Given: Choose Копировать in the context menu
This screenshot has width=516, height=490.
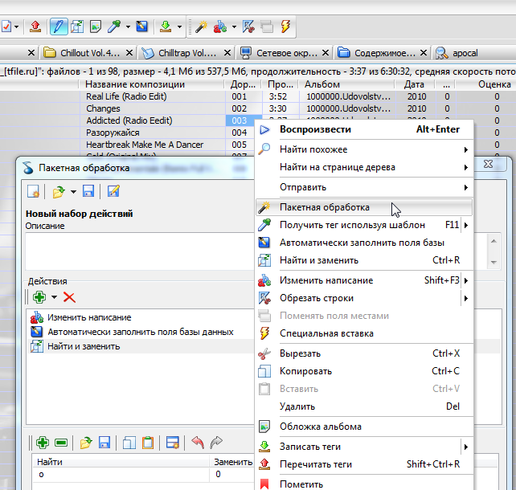Looking at the screenshot, I should pyautogui.click(x=307, y=371).
